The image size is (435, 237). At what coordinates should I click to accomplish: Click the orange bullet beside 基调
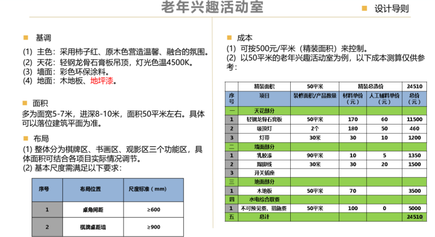click(x=25, y=38)
